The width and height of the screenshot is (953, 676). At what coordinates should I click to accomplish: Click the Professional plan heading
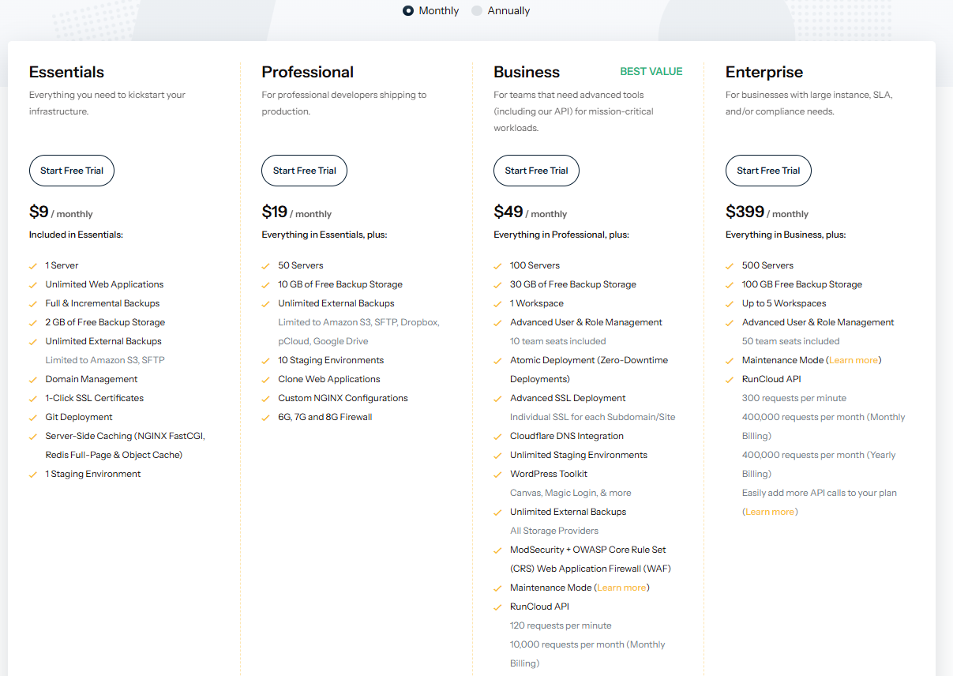(308, 72)
